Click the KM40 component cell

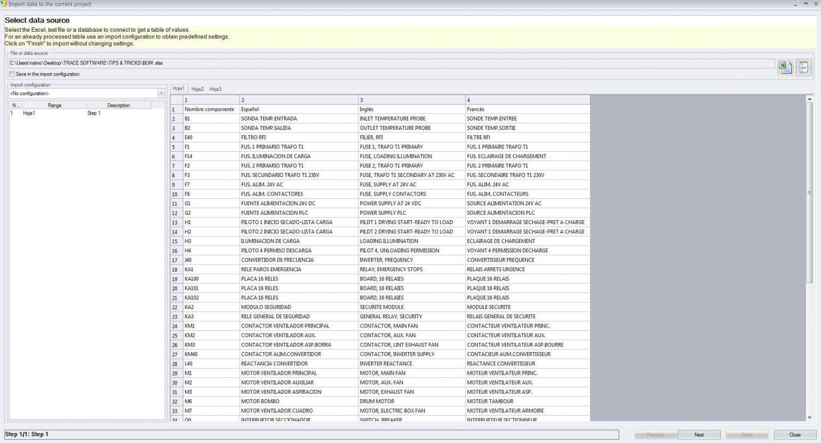point(211,354)
